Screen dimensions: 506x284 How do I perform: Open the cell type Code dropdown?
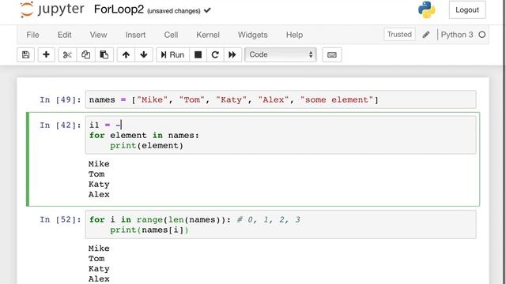(281, 54)
